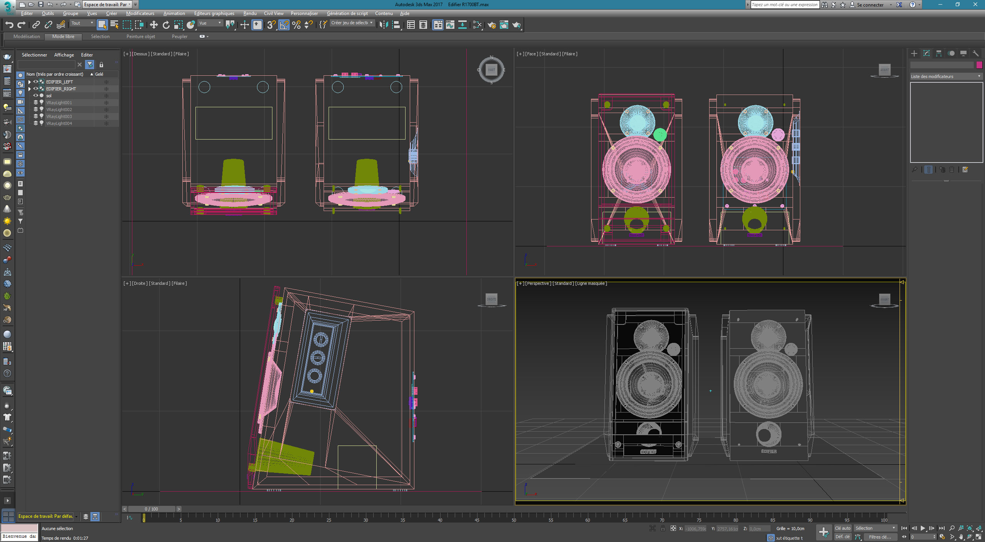Click the search keyword input field
The height and width of the screenshot is (542, 985).
click(785, 5)
